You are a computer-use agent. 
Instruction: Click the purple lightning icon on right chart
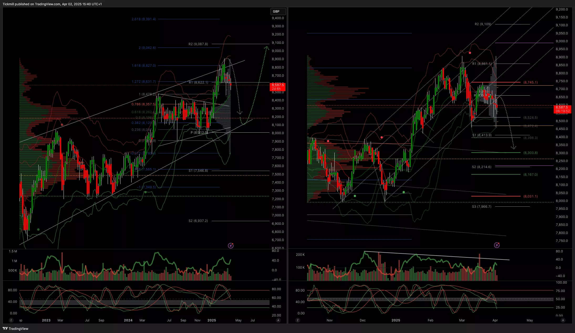click(497, 245)
